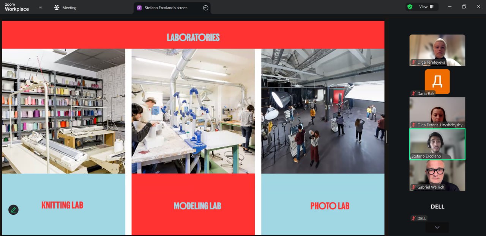Click the Knitting Lab photo on slide
Screen dimensions: 486x236
click(x=63, y=111)
